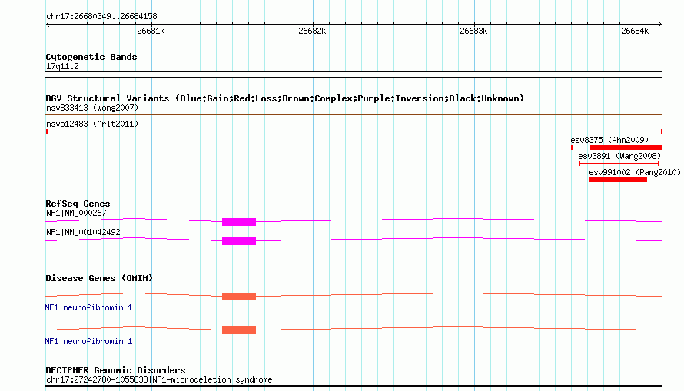Click the thick red esv991002 loss bar
The height and width of the screenshot is (391, 684).
(x=618, y=180)
